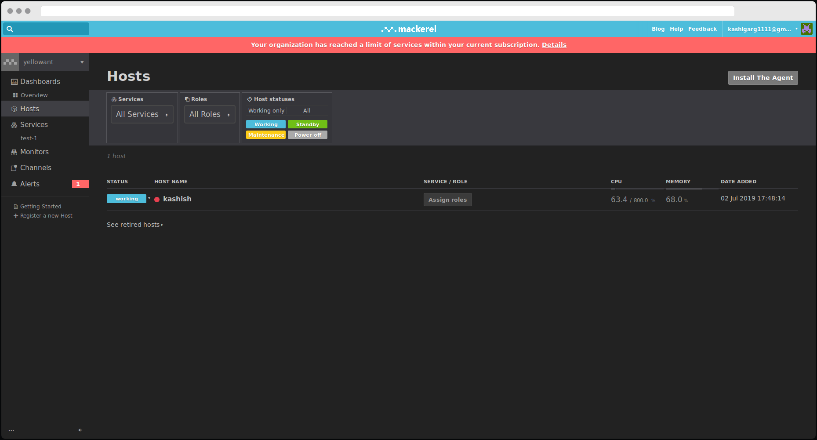Open Channels in the sidebar
Image resolution: width=817 pixels, height=440 pixels.
click(36, 167)
